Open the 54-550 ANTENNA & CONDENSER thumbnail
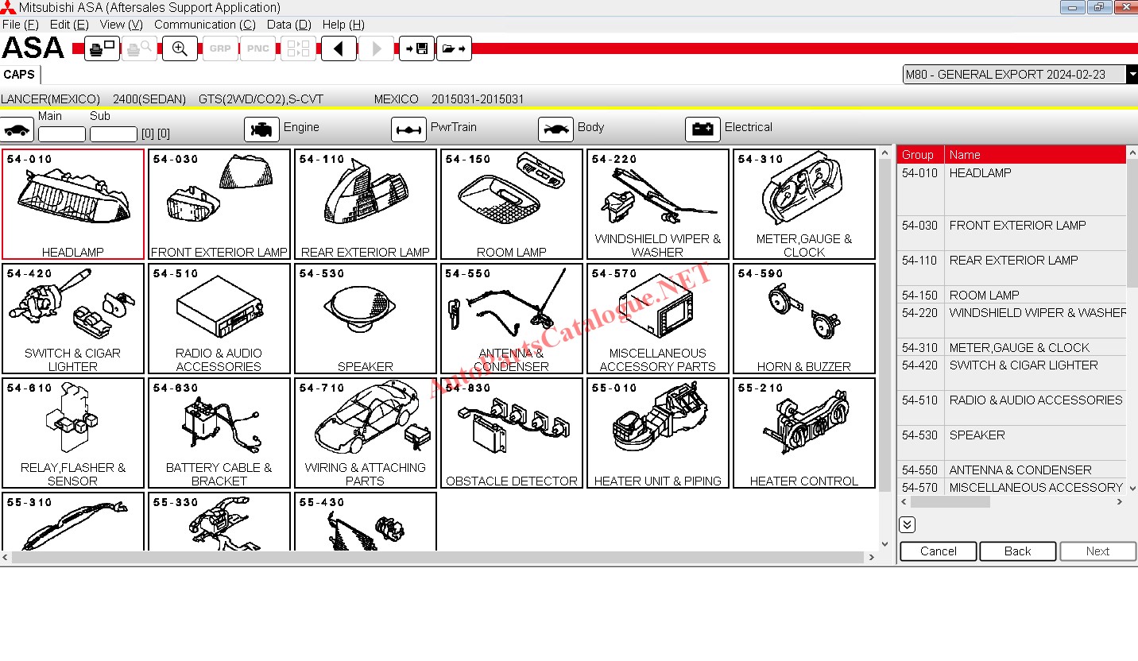 [512, 319]
